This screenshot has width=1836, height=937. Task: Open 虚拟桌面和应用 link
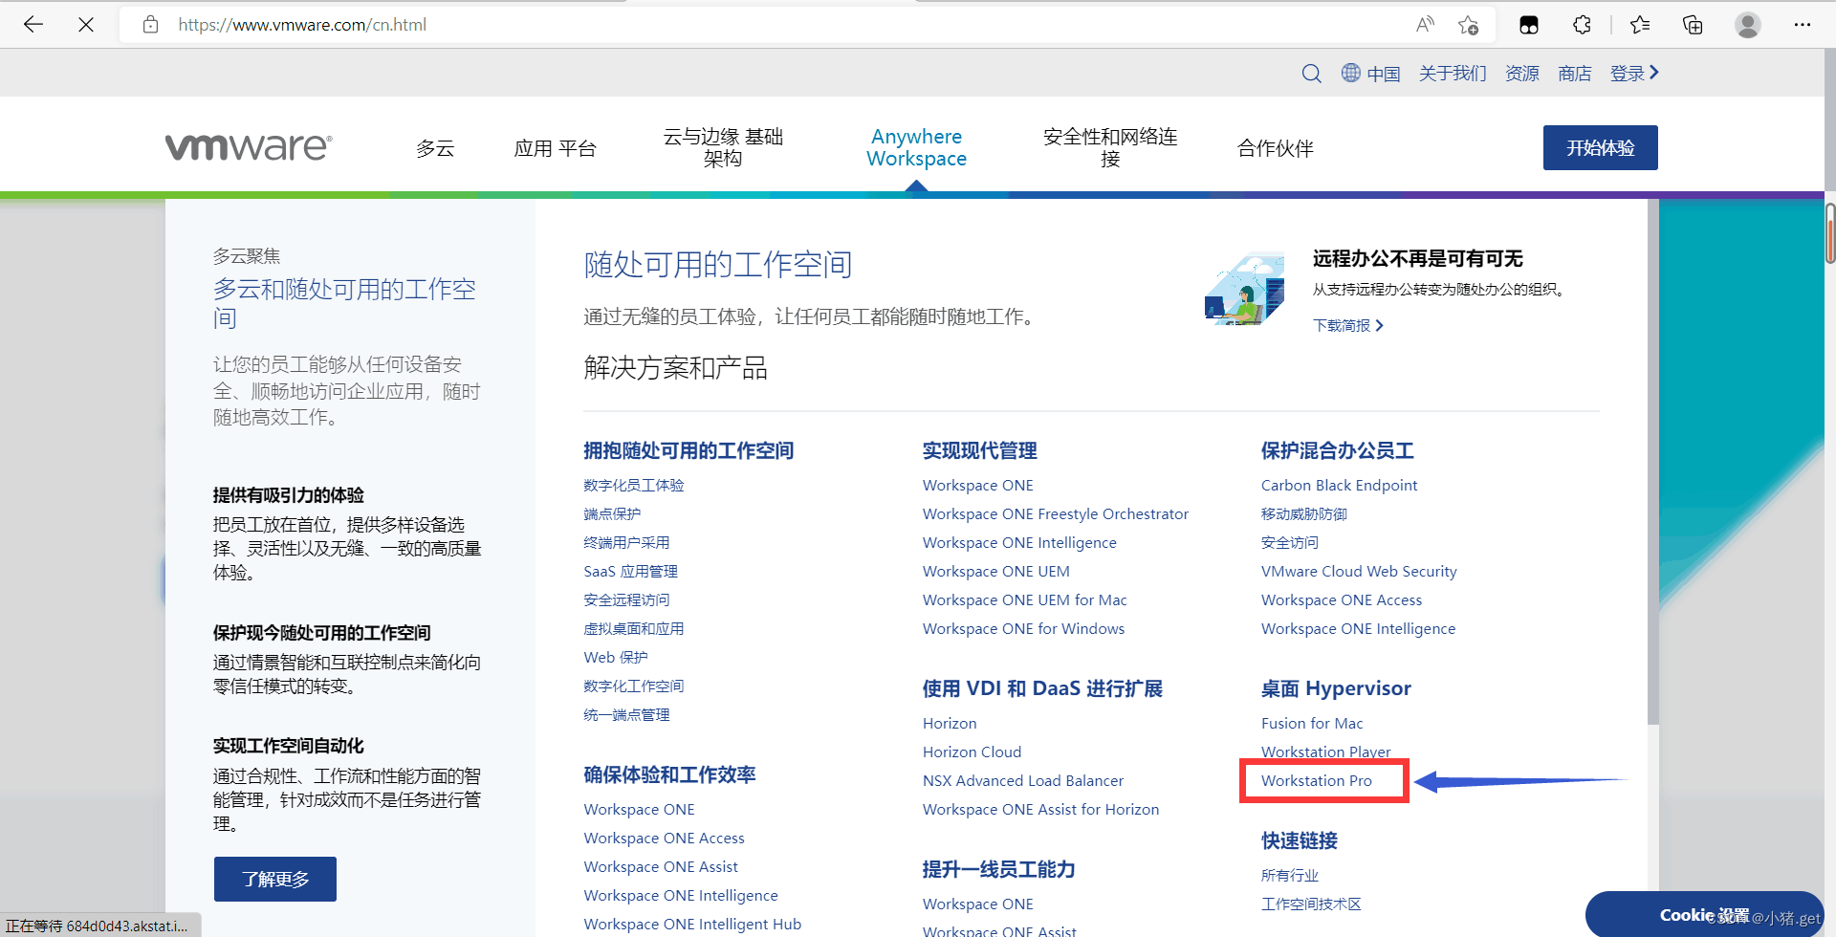634,628
